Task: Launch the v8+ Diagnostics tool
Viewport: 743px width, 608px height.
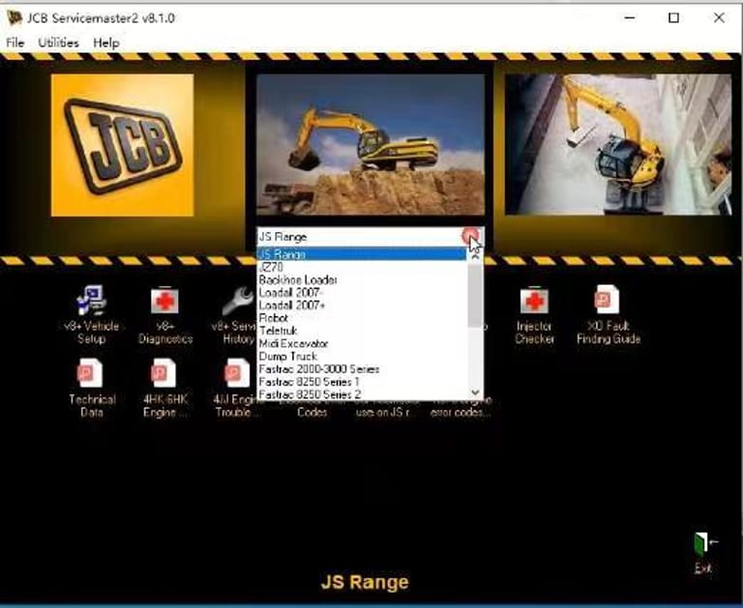Action: [x=164, y=303]
